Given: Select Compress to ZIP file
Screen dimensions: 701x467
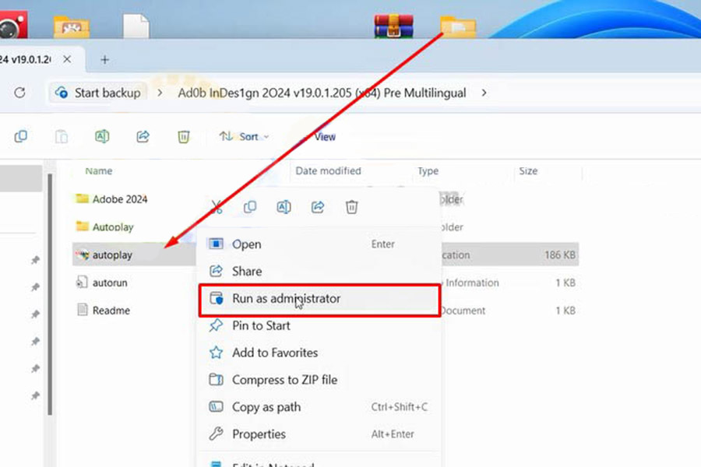Looking at the screenshot, I should [284, 380].
